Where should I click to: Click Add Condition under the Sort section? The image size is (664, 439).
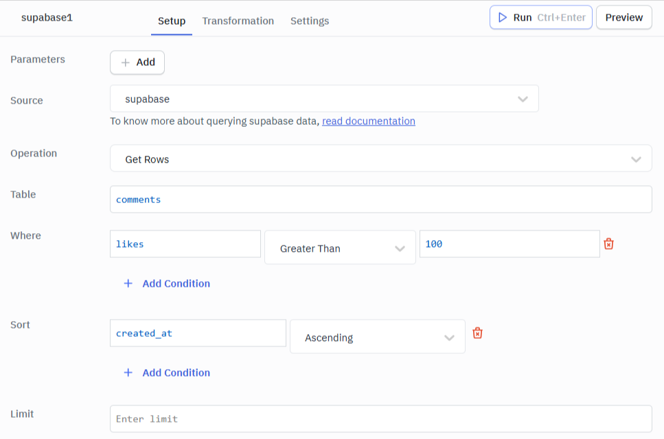click(176, 372)
